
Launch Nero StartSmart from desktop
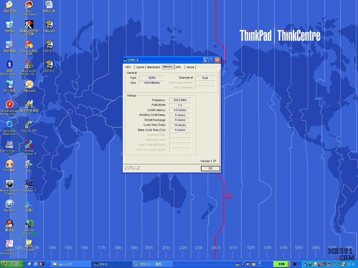[x=29, y=5]
